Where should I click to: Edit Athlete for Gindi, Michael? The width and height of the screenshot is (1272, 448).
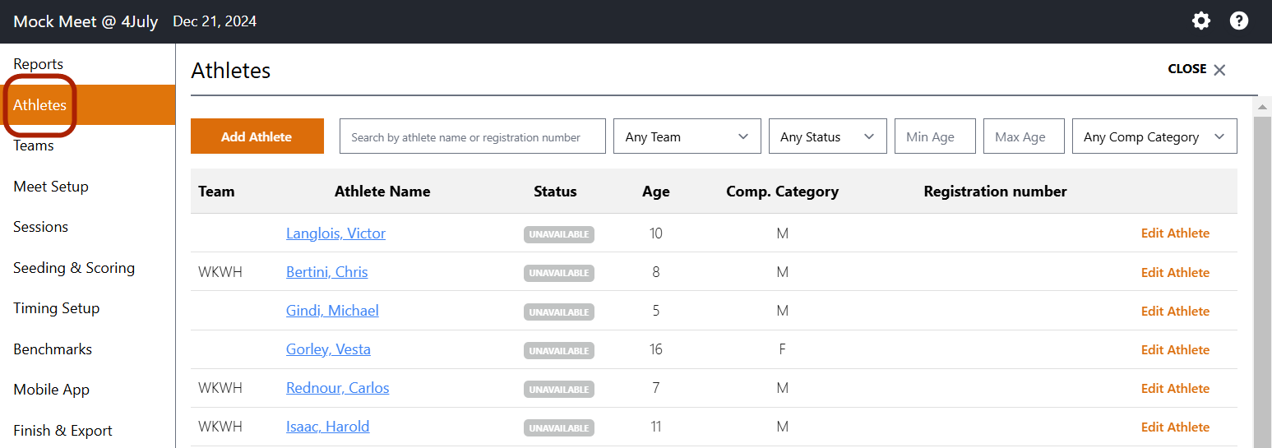click(x=1175, y=311)
